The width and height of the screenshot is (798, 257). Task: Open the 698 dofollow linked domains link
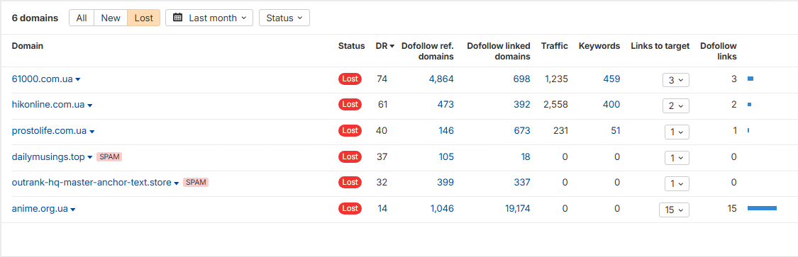coord(522,79)
